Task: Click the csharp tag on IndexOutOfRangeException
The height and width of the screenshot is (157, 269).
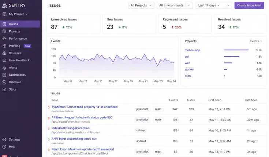Action: coord(141,130)
